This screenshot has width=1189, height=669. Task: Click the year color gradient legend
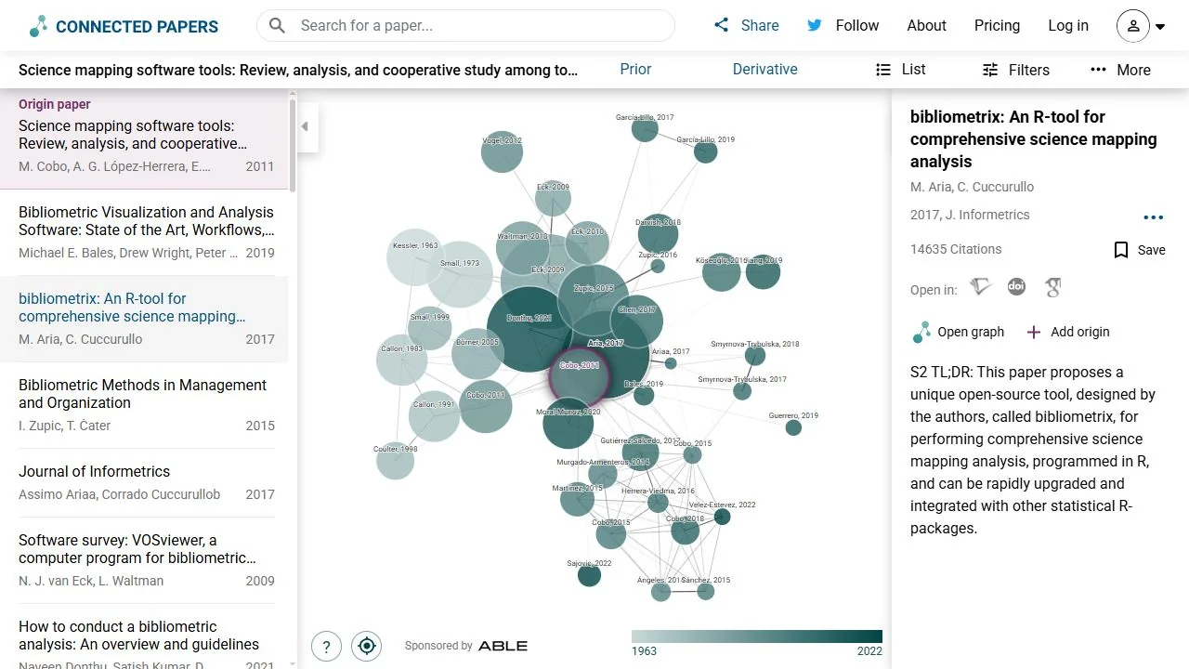pyautogui.click(x=757, y=636)
